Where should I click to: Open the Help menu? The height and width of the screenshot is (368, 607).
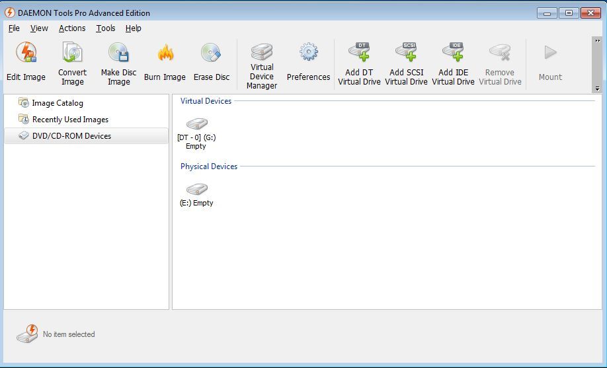(x=133, y=28)
